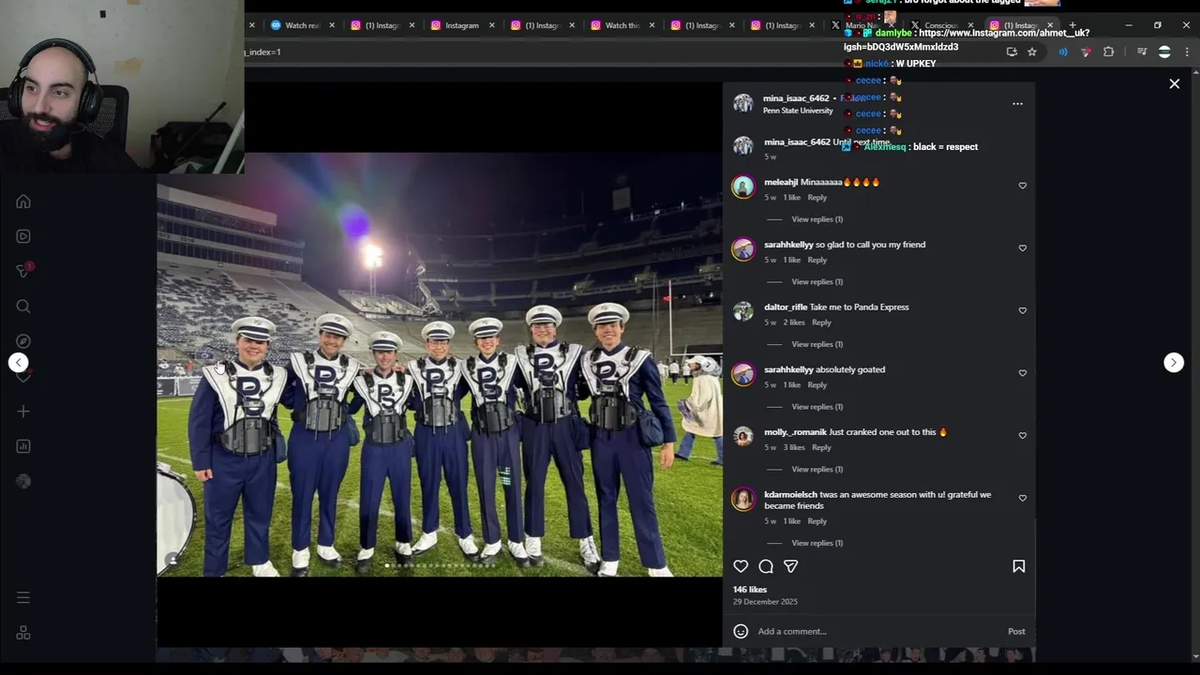Close the "Conscious" browser tab
This screenshot has height=675, width=1200.
tap(970, 25)
